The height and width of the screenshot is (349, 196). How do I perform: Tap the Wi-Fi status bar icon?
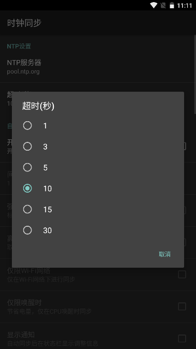pyautogui.click(x=154, y=5)
